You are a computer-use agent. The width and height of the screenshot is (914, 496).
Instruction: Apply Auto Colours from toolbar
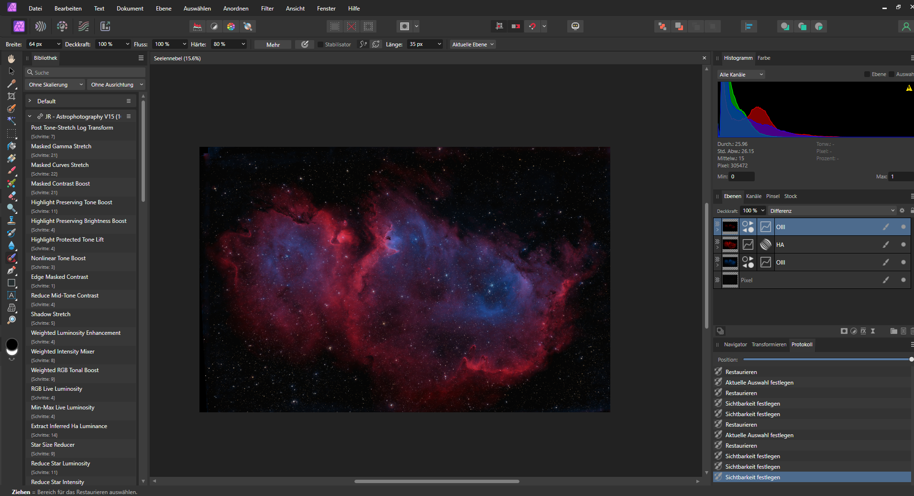[231, 26]
